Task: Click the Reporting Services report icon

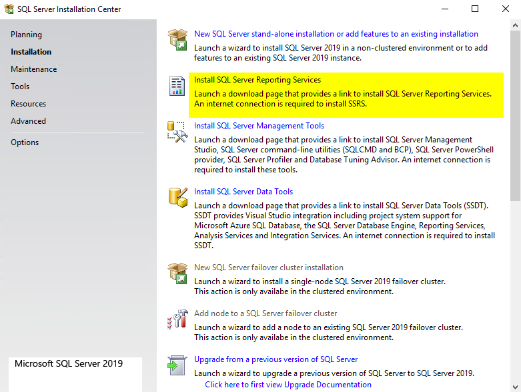Action: 177,86
